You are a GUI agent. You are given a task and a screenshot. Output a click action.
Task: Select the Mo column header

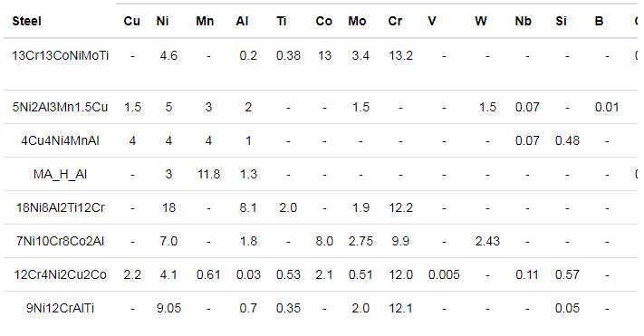357,21
